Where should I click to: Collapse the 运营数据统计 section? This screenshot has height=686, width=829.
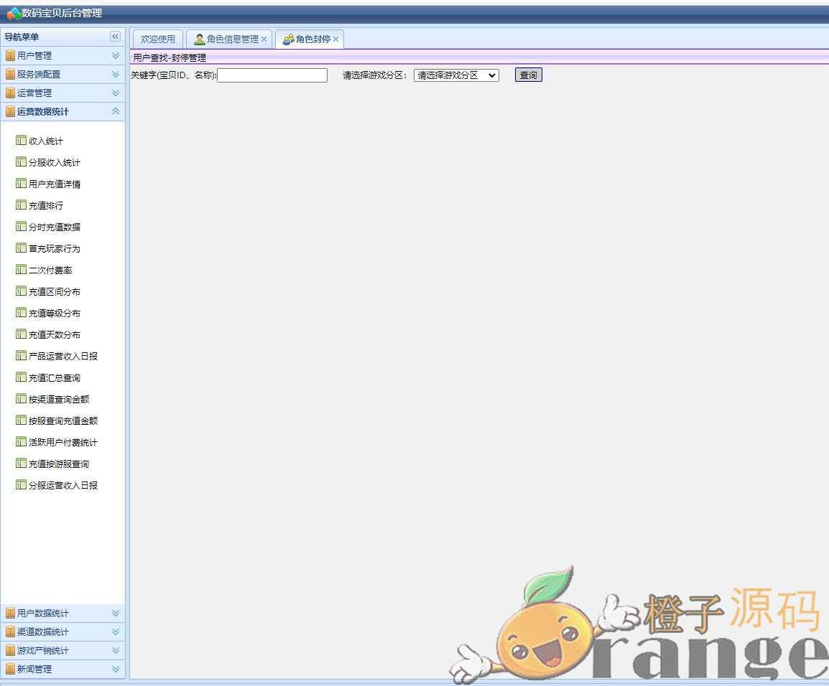[x=115, y=111]
